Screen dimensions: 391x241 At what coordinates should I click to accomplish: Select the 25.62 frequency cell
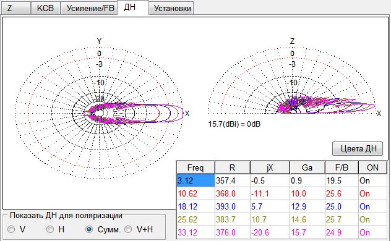click(x=195, y=219)
